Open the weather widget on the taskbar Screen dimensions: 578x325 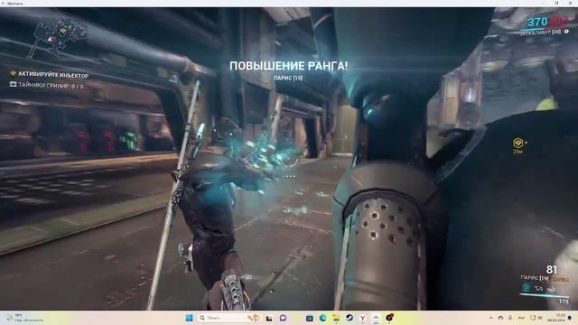click(24, 318)
